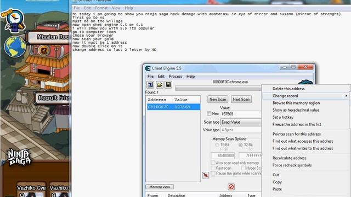Enable Also scan read-only memory

[x=213, y=163]
